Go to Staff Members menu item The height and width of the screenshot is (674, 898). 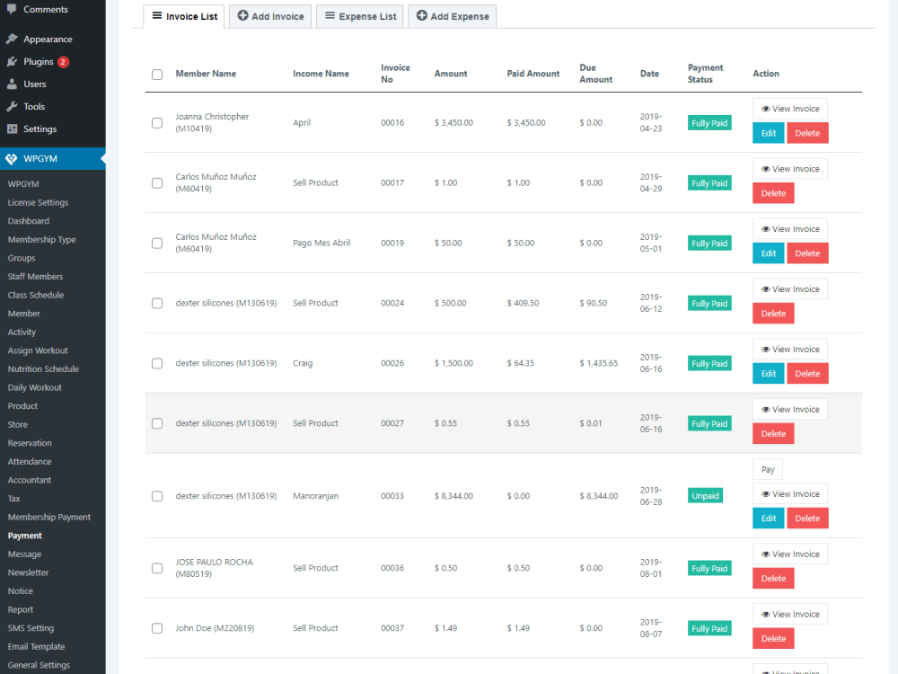point(36,276)
